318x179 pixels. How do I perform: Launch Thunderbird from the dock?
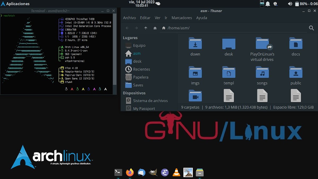(x=142, y=172)
